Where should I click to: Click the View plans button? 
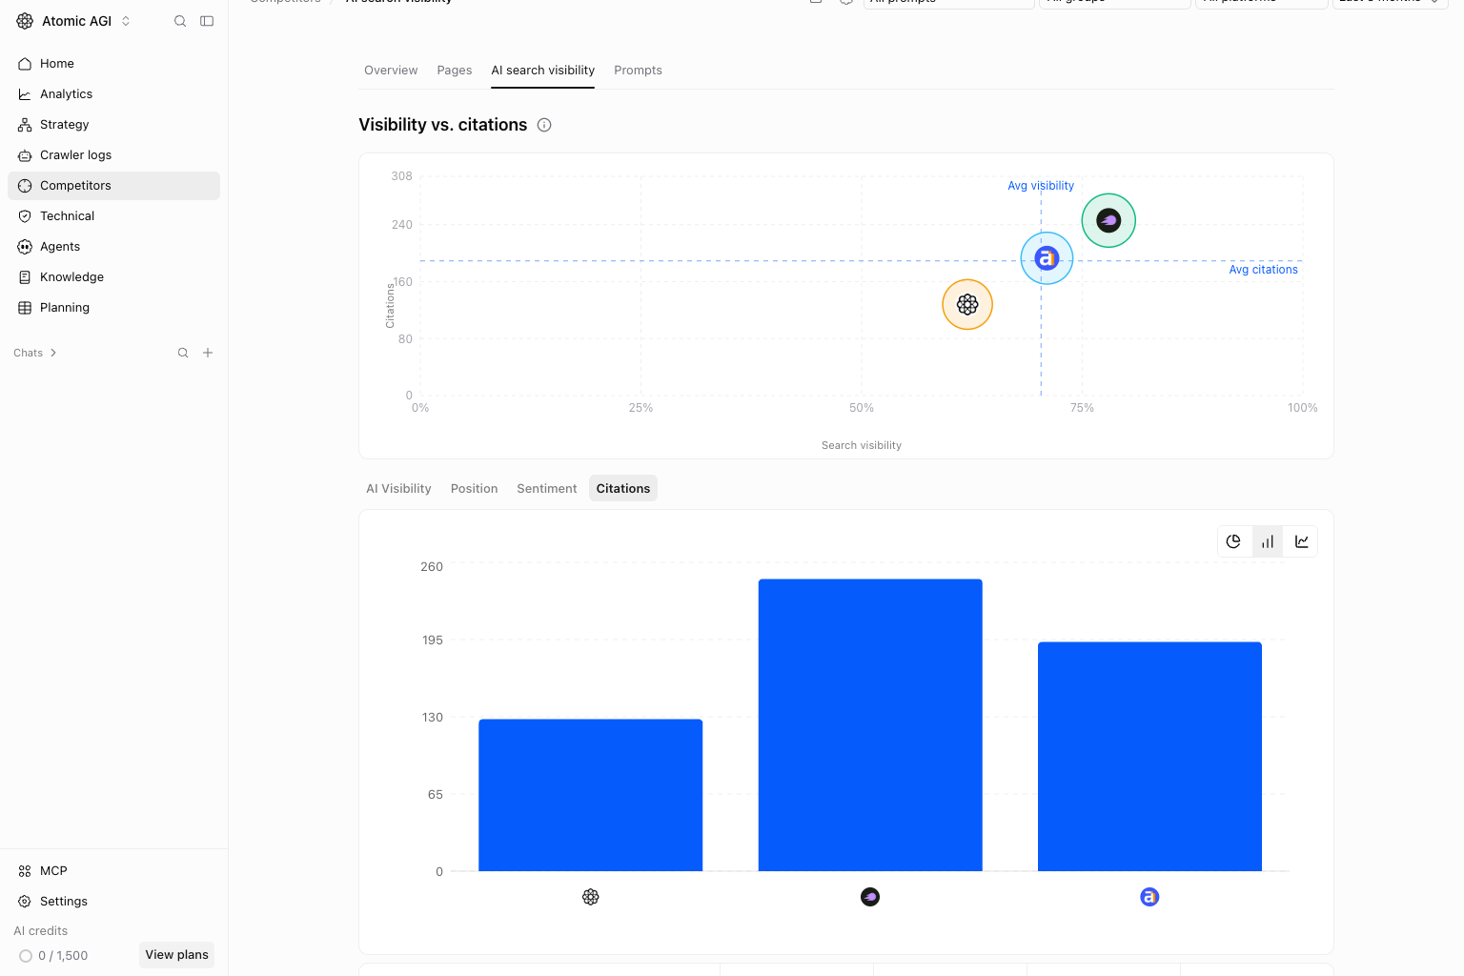176,955
